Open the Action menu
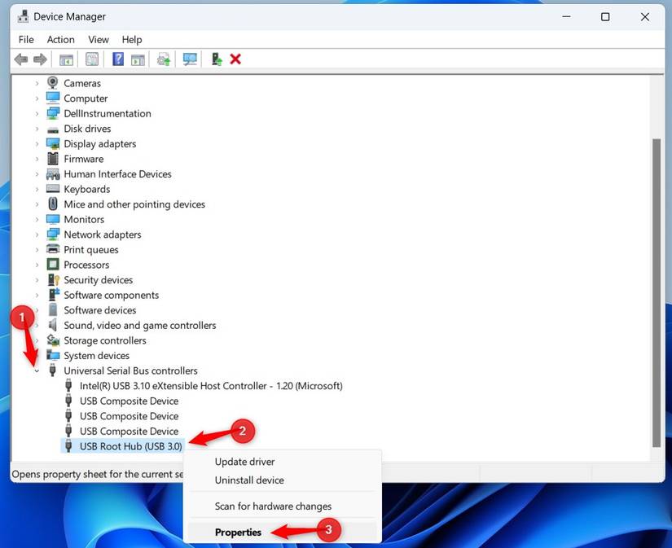 coord(60,39)
